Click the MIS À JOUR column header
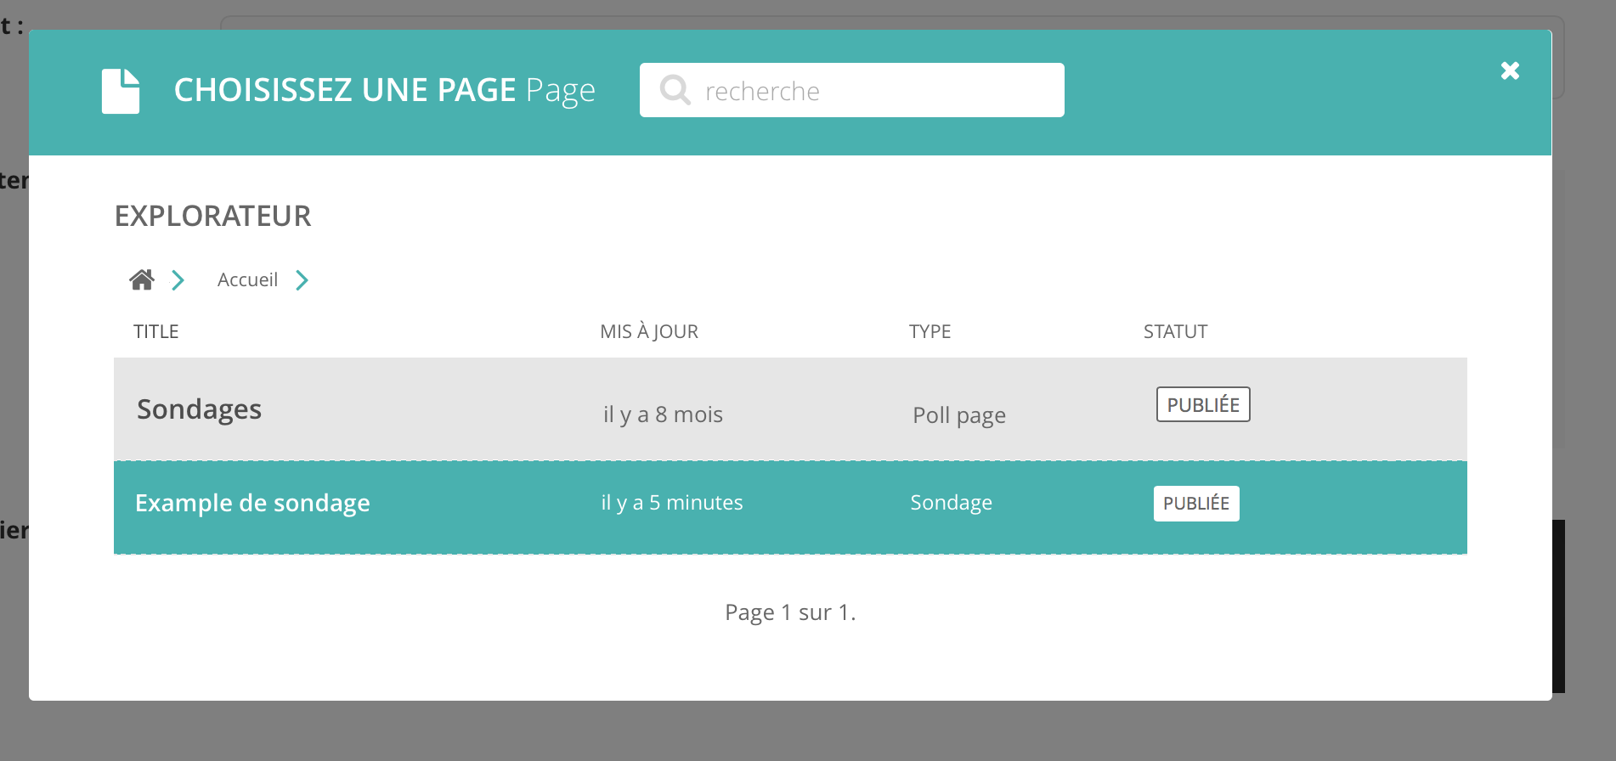This screenshot has height=761, width=1616. [x=649, y=331]
